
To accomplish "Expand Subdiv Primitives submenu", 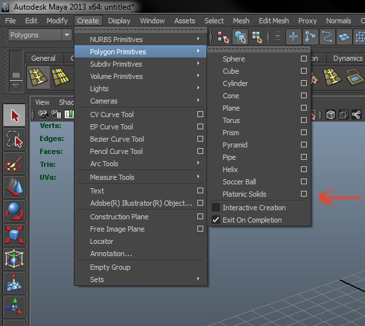I will [x=141, y=64].
